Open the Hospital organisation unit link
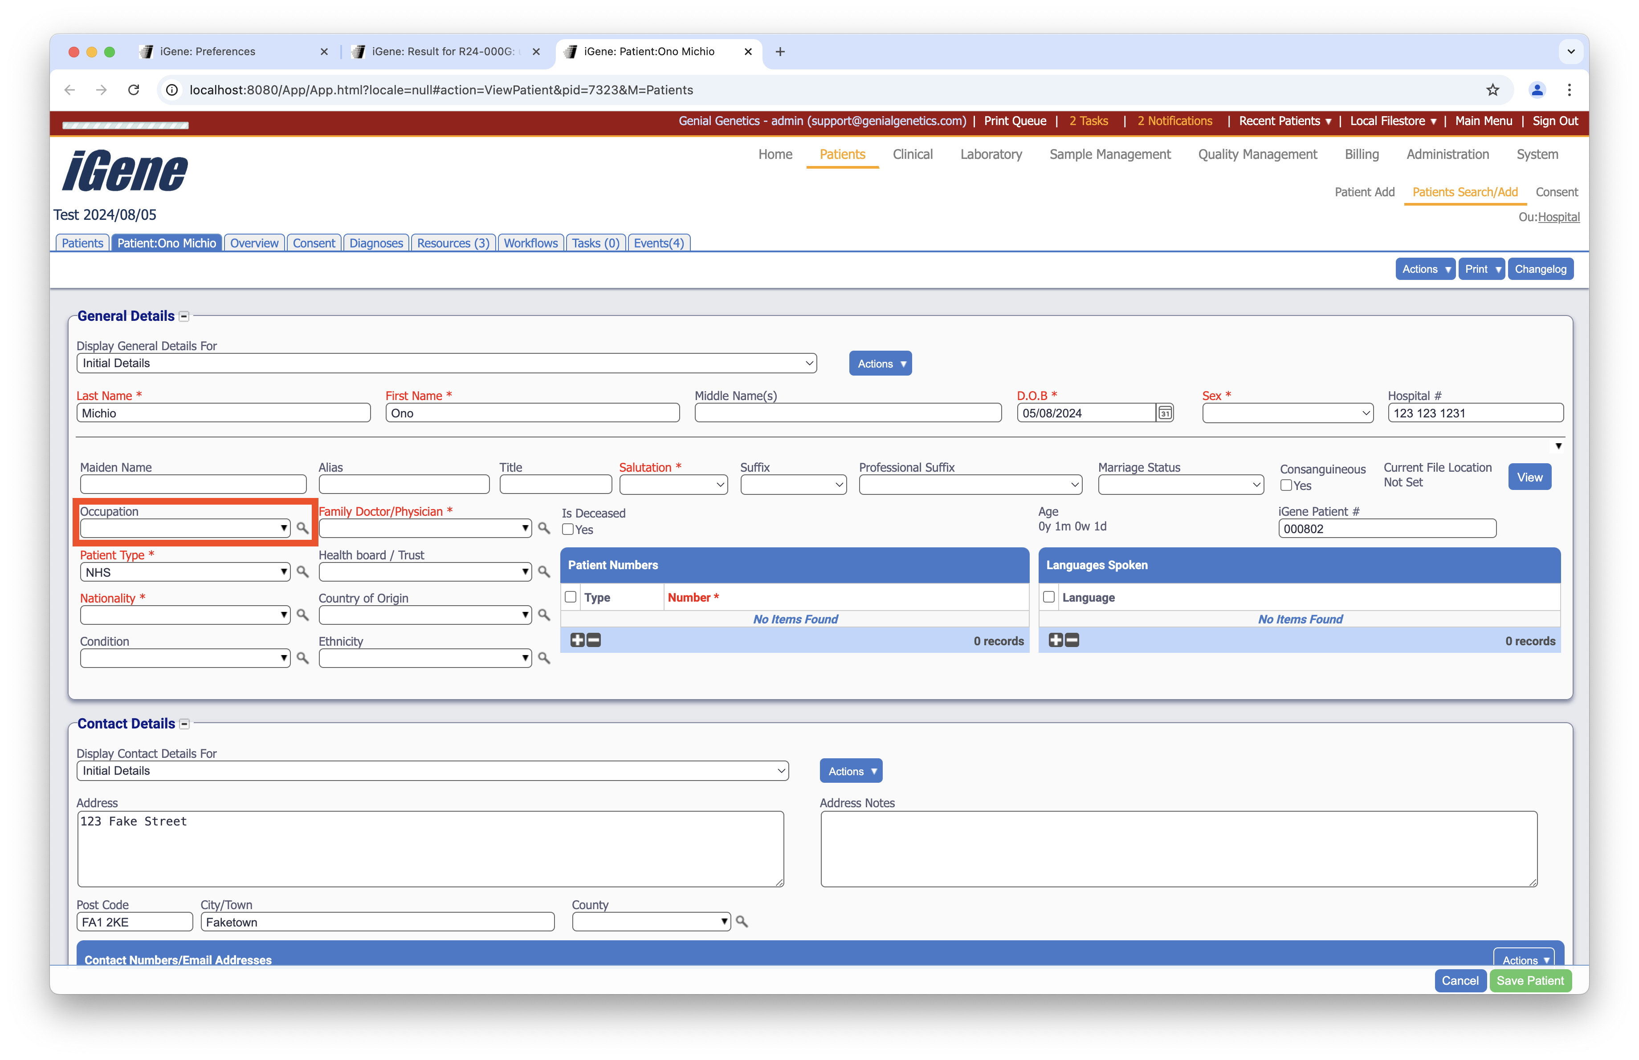 pos(1558,217)
